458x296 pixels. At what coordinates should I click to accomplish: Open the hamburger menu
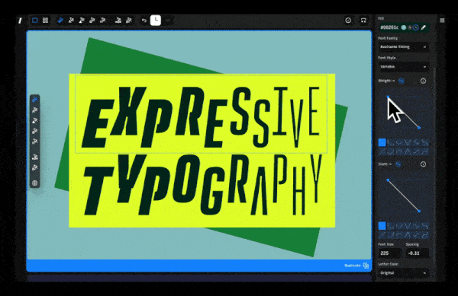442,21
